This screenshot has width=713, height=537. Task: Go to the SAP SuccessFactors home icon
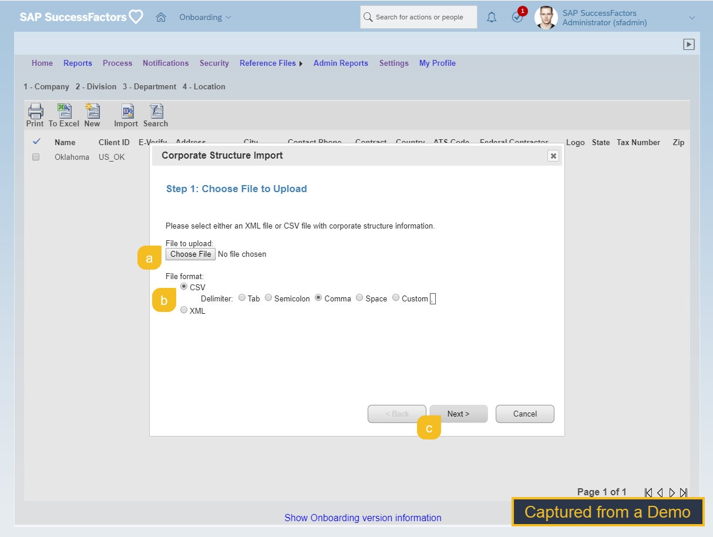coord(161,17)
